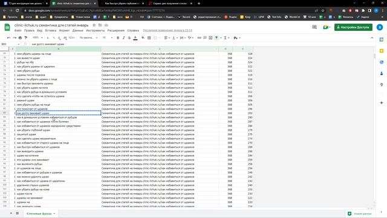Reload the browser page
The image size is (387, 218).
18,11
